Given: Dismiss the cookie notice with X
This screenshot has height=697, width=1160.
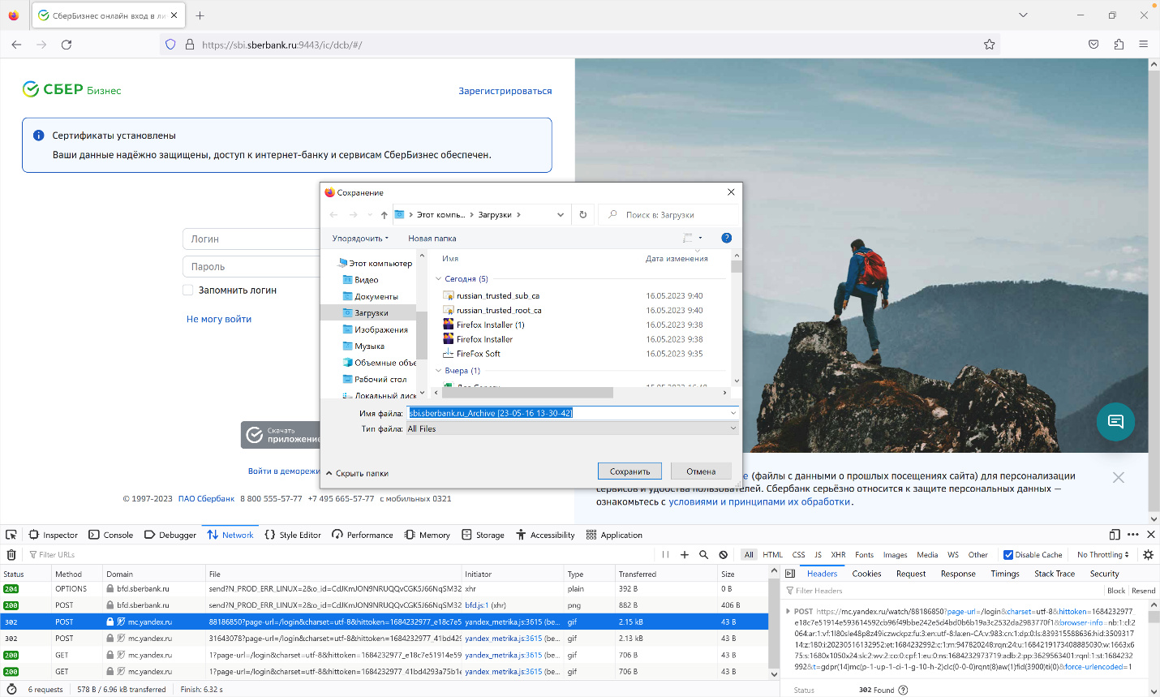Looking at the screenshot, I should tap(1119, 477).
